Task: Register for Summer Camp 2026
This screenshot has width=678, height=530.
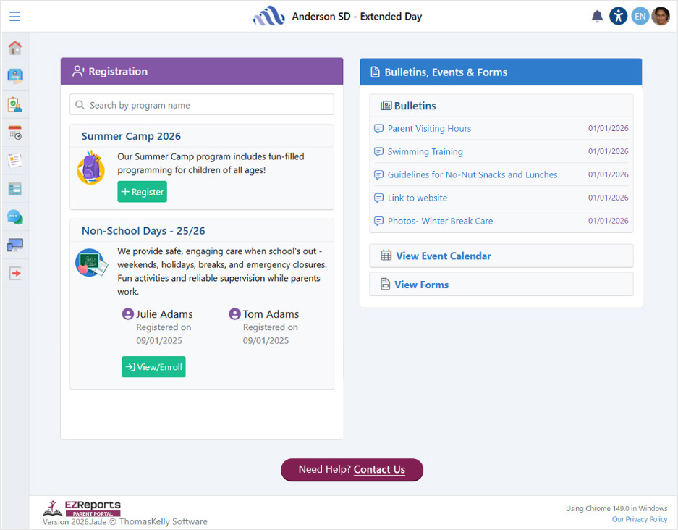Action: (143, 192)
